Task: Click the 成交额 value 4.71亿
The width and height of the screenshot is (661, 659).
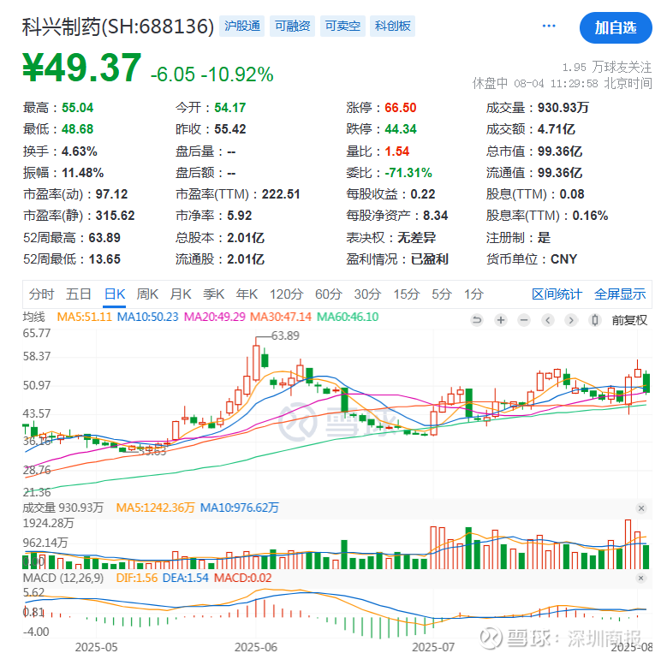Action: [x=557, y=129]
